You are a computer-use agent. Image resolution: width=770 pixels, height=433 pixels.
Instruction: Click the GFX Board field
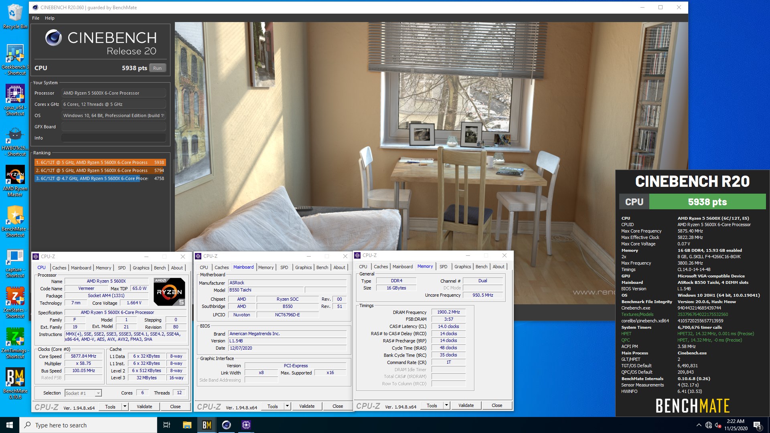click(x=113, y=127)
